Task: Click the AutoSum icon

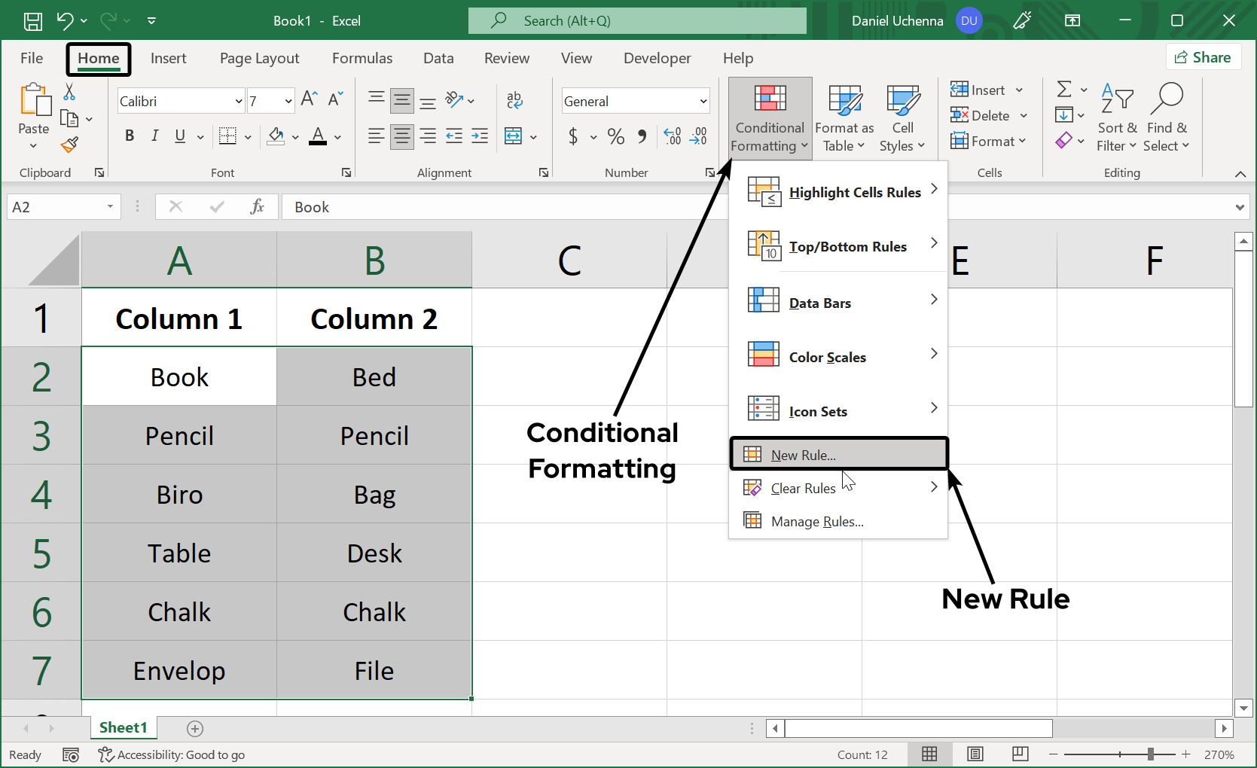Action: [x=1064, y=89]
